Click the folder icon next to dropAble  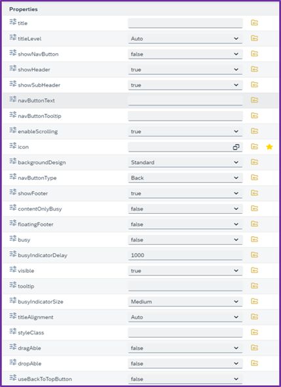click(254, 363)
